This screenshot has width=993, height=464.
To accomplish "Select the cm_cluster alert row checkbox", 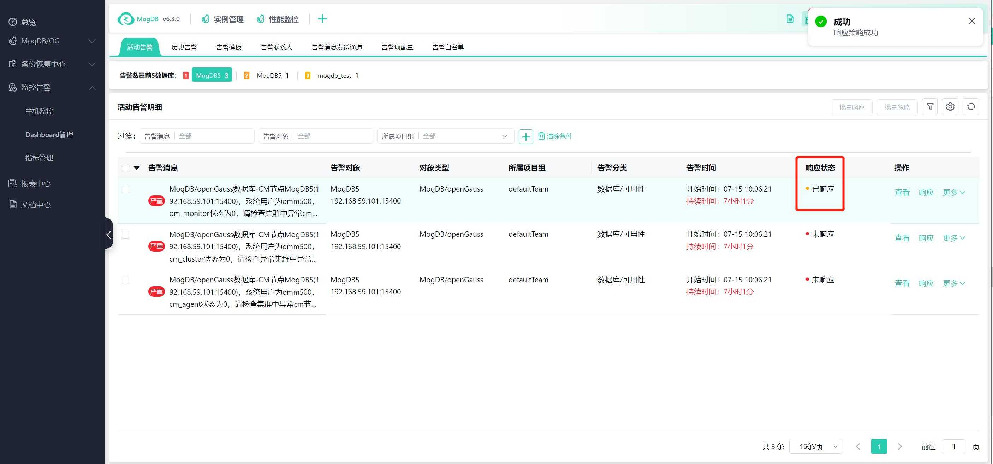I will tap(126, 235).
